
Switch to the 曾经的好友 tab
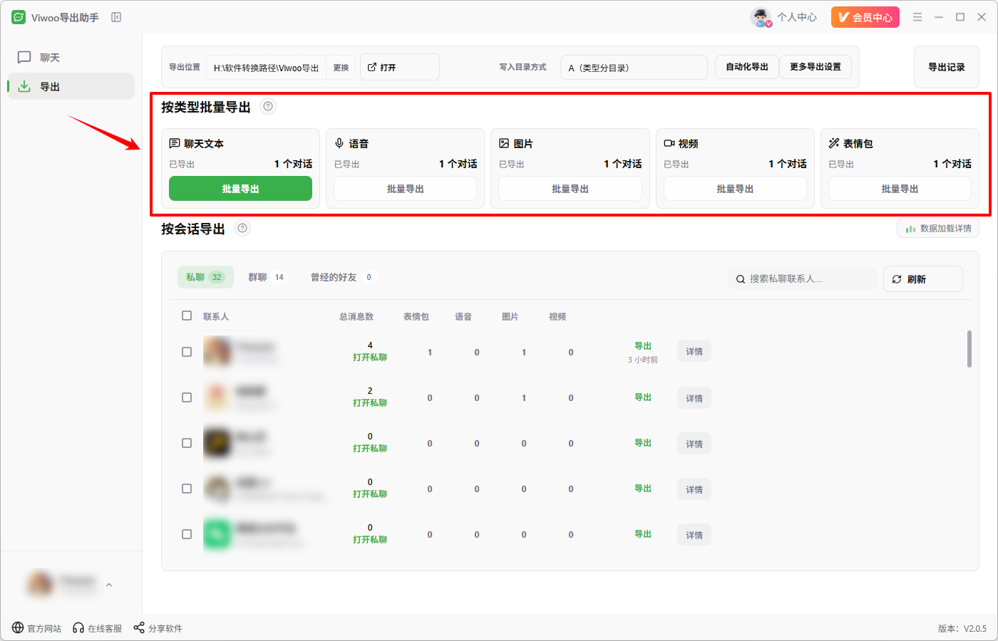pos(341,277)
